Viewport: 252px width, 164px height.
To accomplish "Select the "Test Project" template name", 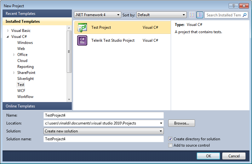I will 101,27.
